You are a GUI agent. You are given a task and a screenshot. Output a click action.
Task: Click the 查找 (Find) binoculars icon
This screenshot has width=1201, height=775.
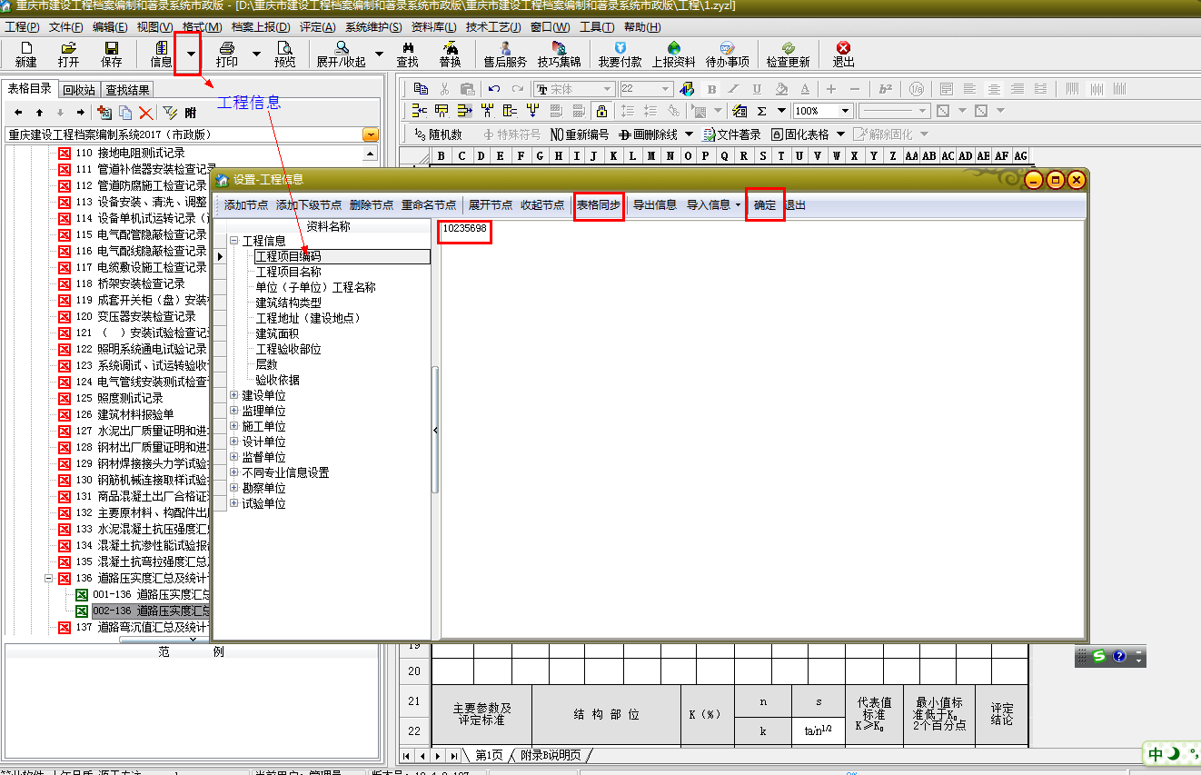pyautogui.click(x=408, y=55)
